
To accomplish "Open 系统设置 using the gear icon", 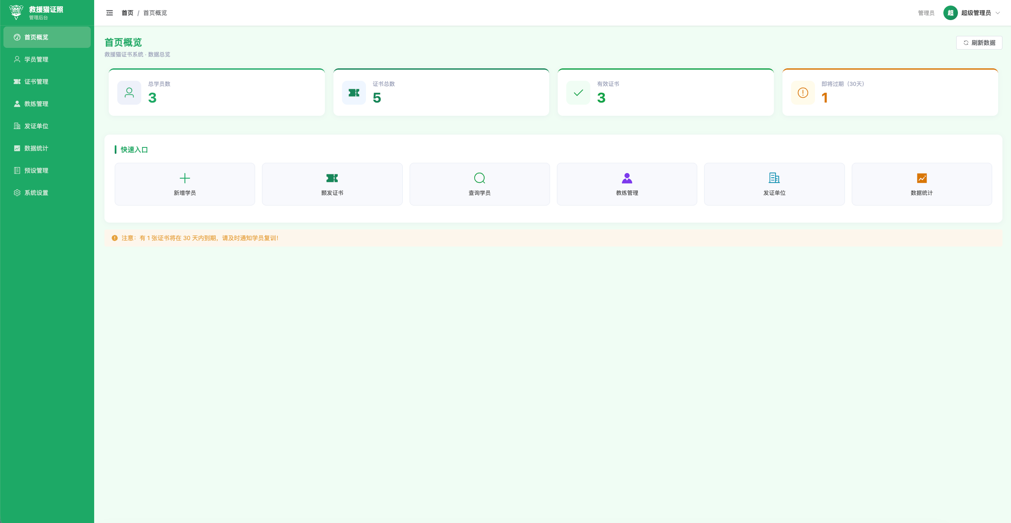I will (x=17, y=193).
